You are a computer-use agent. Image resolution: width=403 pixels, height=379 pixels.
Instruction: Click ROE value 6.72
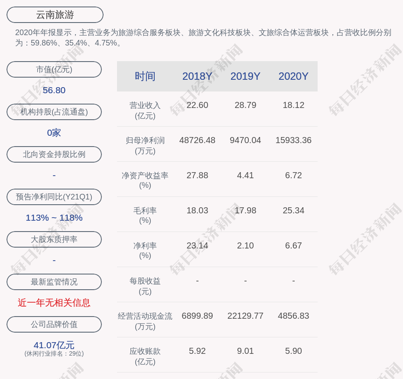(293, 175)
